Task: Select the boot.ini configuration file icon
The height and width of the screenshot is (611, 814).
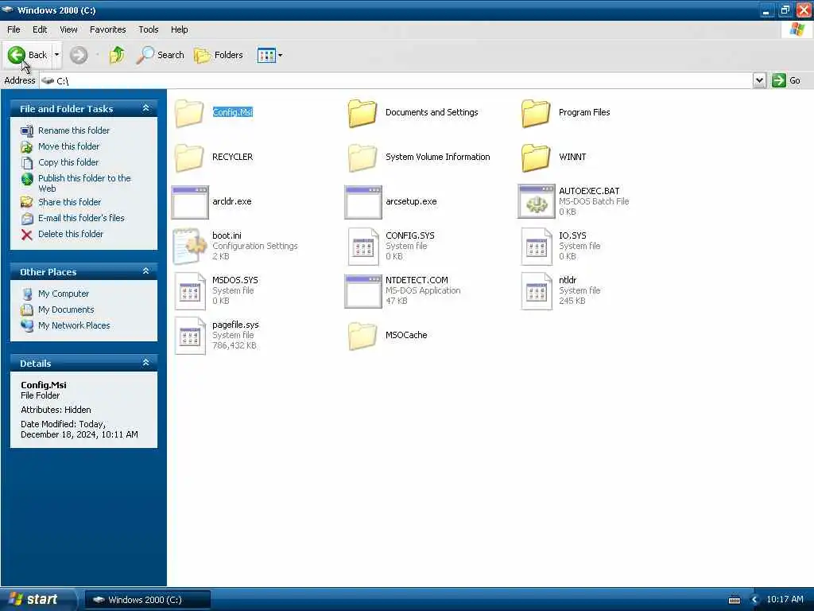Action: point(190,247)
